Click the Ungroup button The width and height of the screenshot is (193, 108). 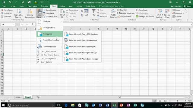pos(177,13)
